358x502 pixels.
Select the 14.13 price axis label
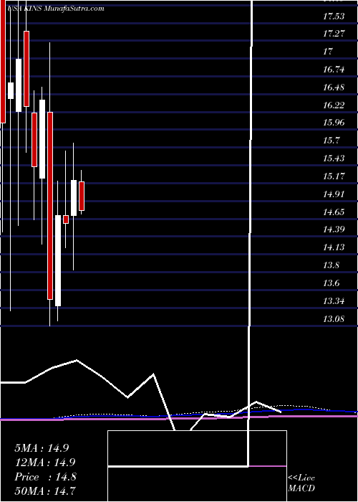pyautogui.click(x=334, y=247)
